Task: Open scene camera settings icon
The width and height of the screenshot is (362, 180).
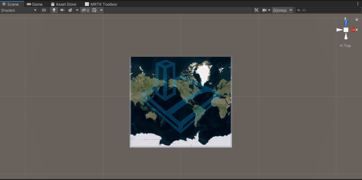Action: coord(264,10)
